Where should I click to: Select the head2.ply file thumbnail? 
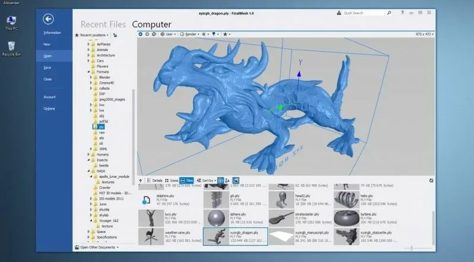pyautogui.click(x=281, y=200)
